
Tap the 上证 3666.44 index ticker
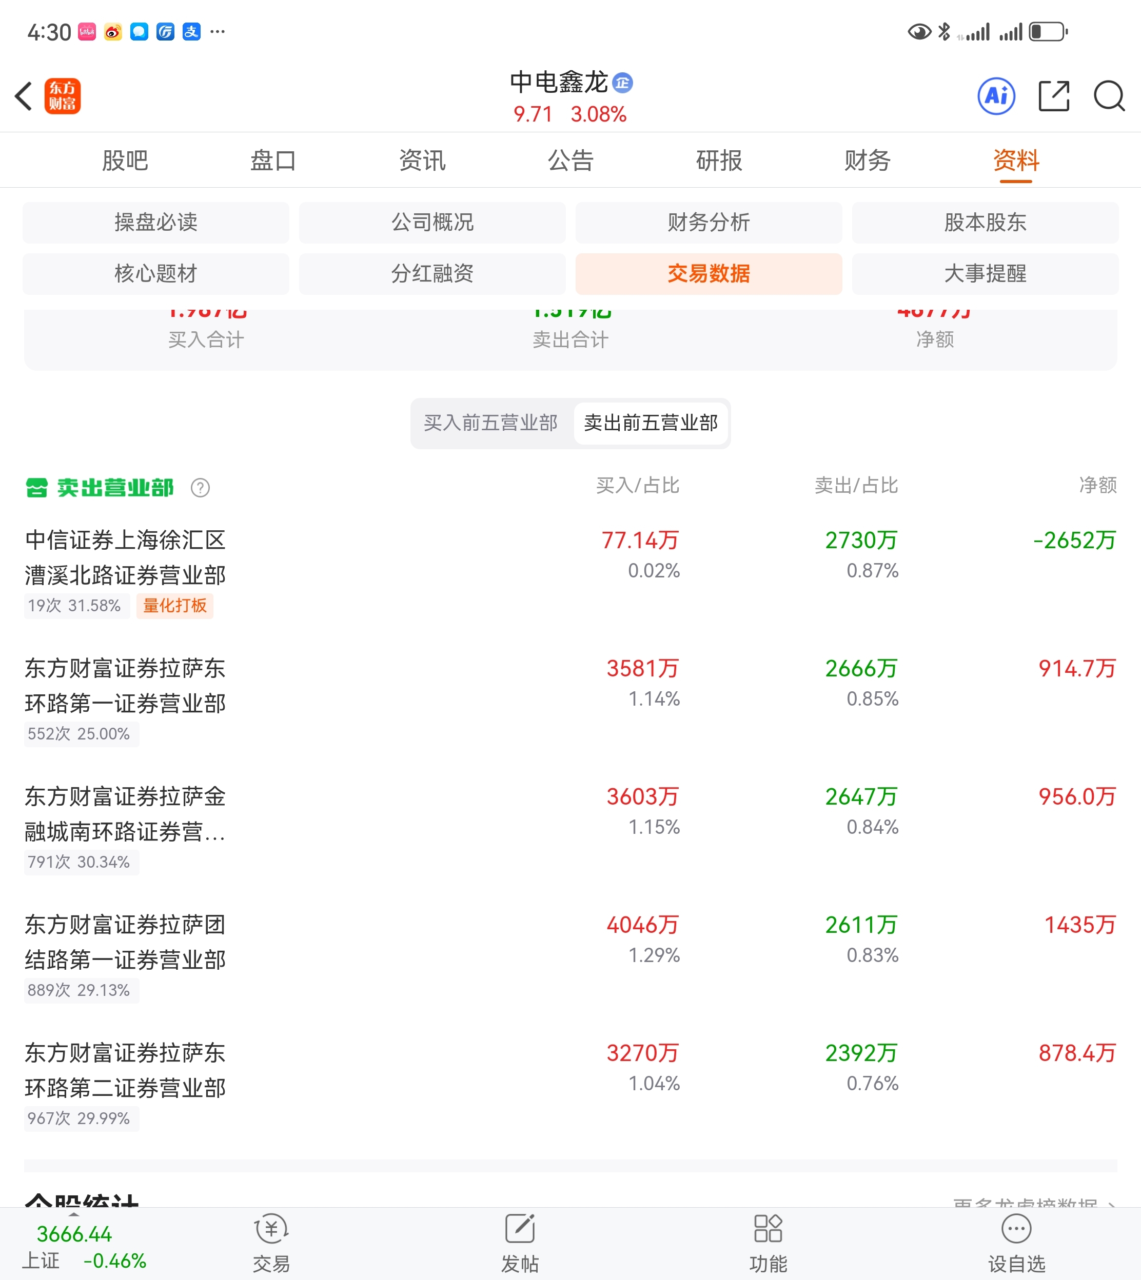point(84,1247)
